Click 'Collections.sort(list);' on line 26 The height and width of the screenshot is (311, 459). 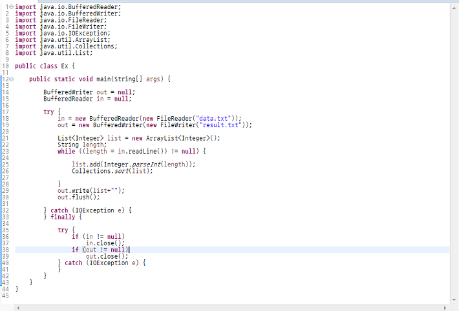pyautogui.click(x=112, y=171)
